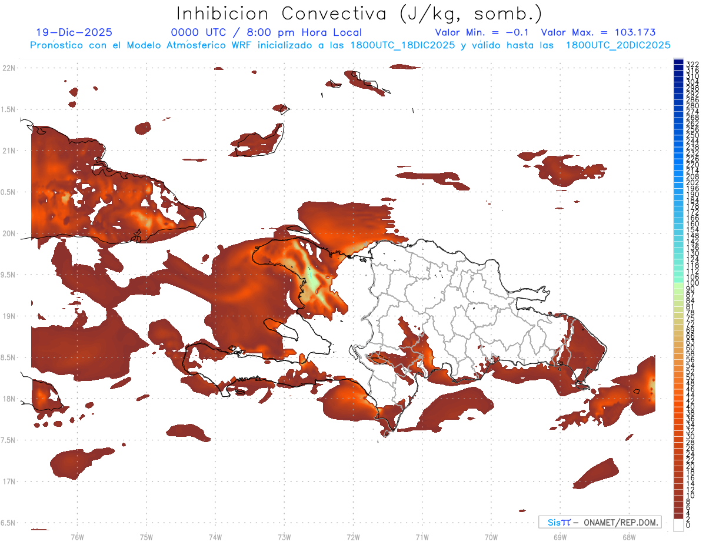Click the '21N' latitude label
706x545 pixels.
tap(8, 151)
